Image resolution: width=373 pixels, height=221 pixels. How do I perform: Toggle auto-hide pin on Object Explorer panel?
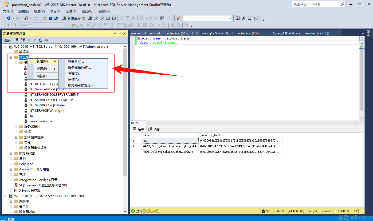tap(119, 34)
